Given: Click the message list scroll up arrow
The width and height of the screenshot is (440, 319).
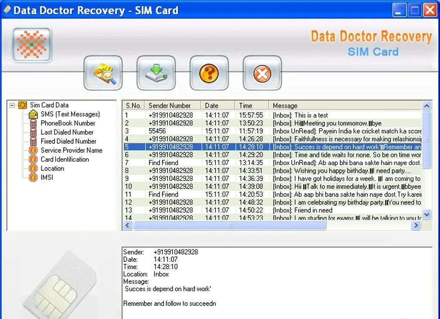Looking at the screenshot, I should (x=427, y=106).
